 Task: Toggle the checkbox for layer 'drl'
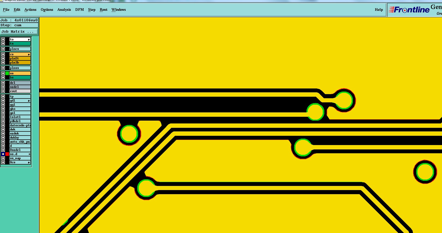[3, 83]
